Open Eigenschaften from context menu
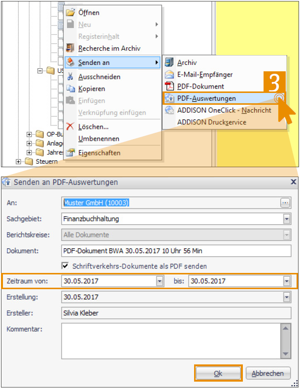Viewport: 300px width, 389px height. coord(113,153)
